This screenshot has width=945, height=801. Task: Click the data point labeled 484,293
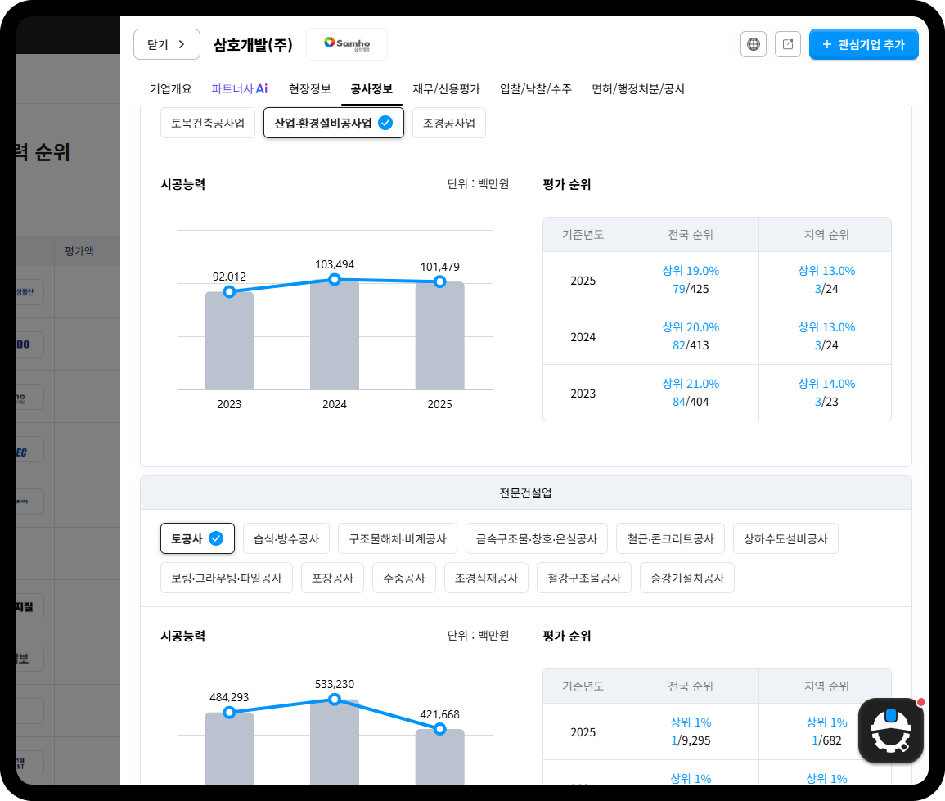(229, 713)
